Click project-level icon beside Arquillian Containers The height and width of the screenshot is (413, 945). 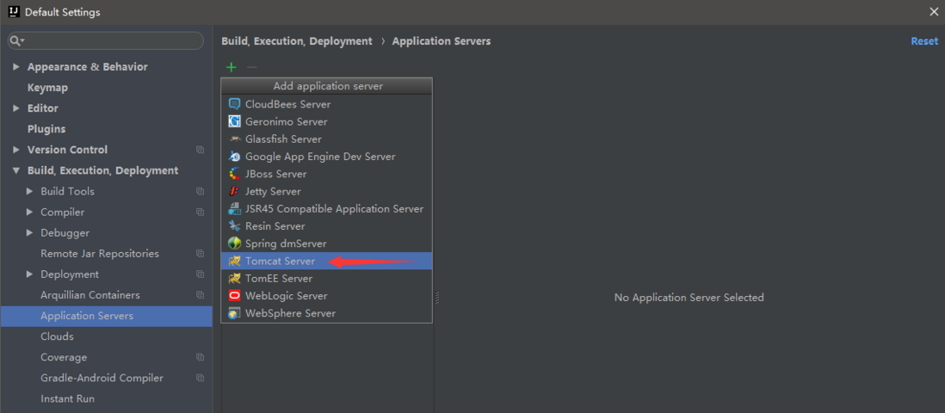click(x=200, y=295)
